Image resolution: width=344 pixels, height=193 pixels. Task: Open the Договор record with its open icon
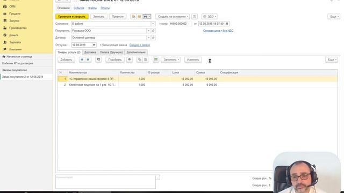(x=153, y=38)
